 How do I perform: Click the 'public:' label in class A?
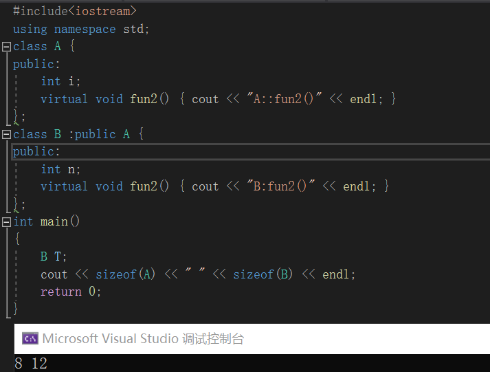coord(36,64)
